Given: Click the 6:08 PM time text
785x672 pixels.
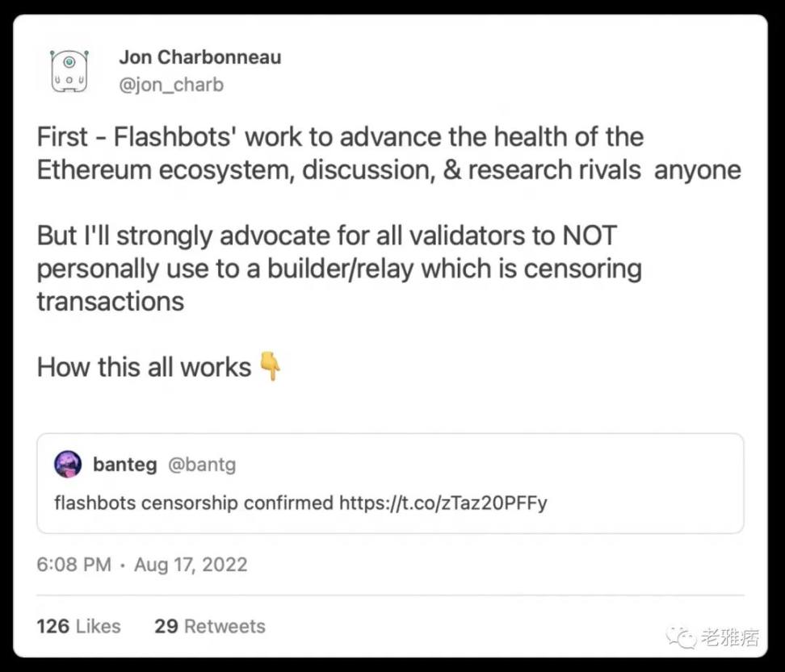Looking at the screenshot, I should coord(73,565).
